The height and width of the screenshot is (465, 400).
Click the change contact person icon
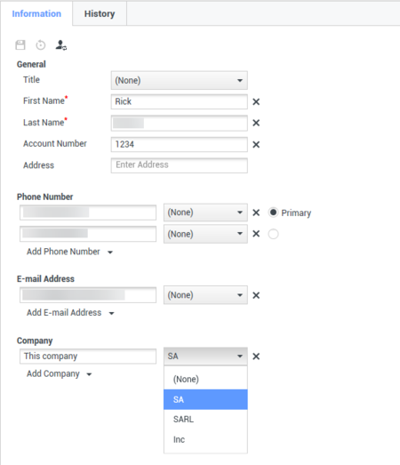tap(61, 45)
